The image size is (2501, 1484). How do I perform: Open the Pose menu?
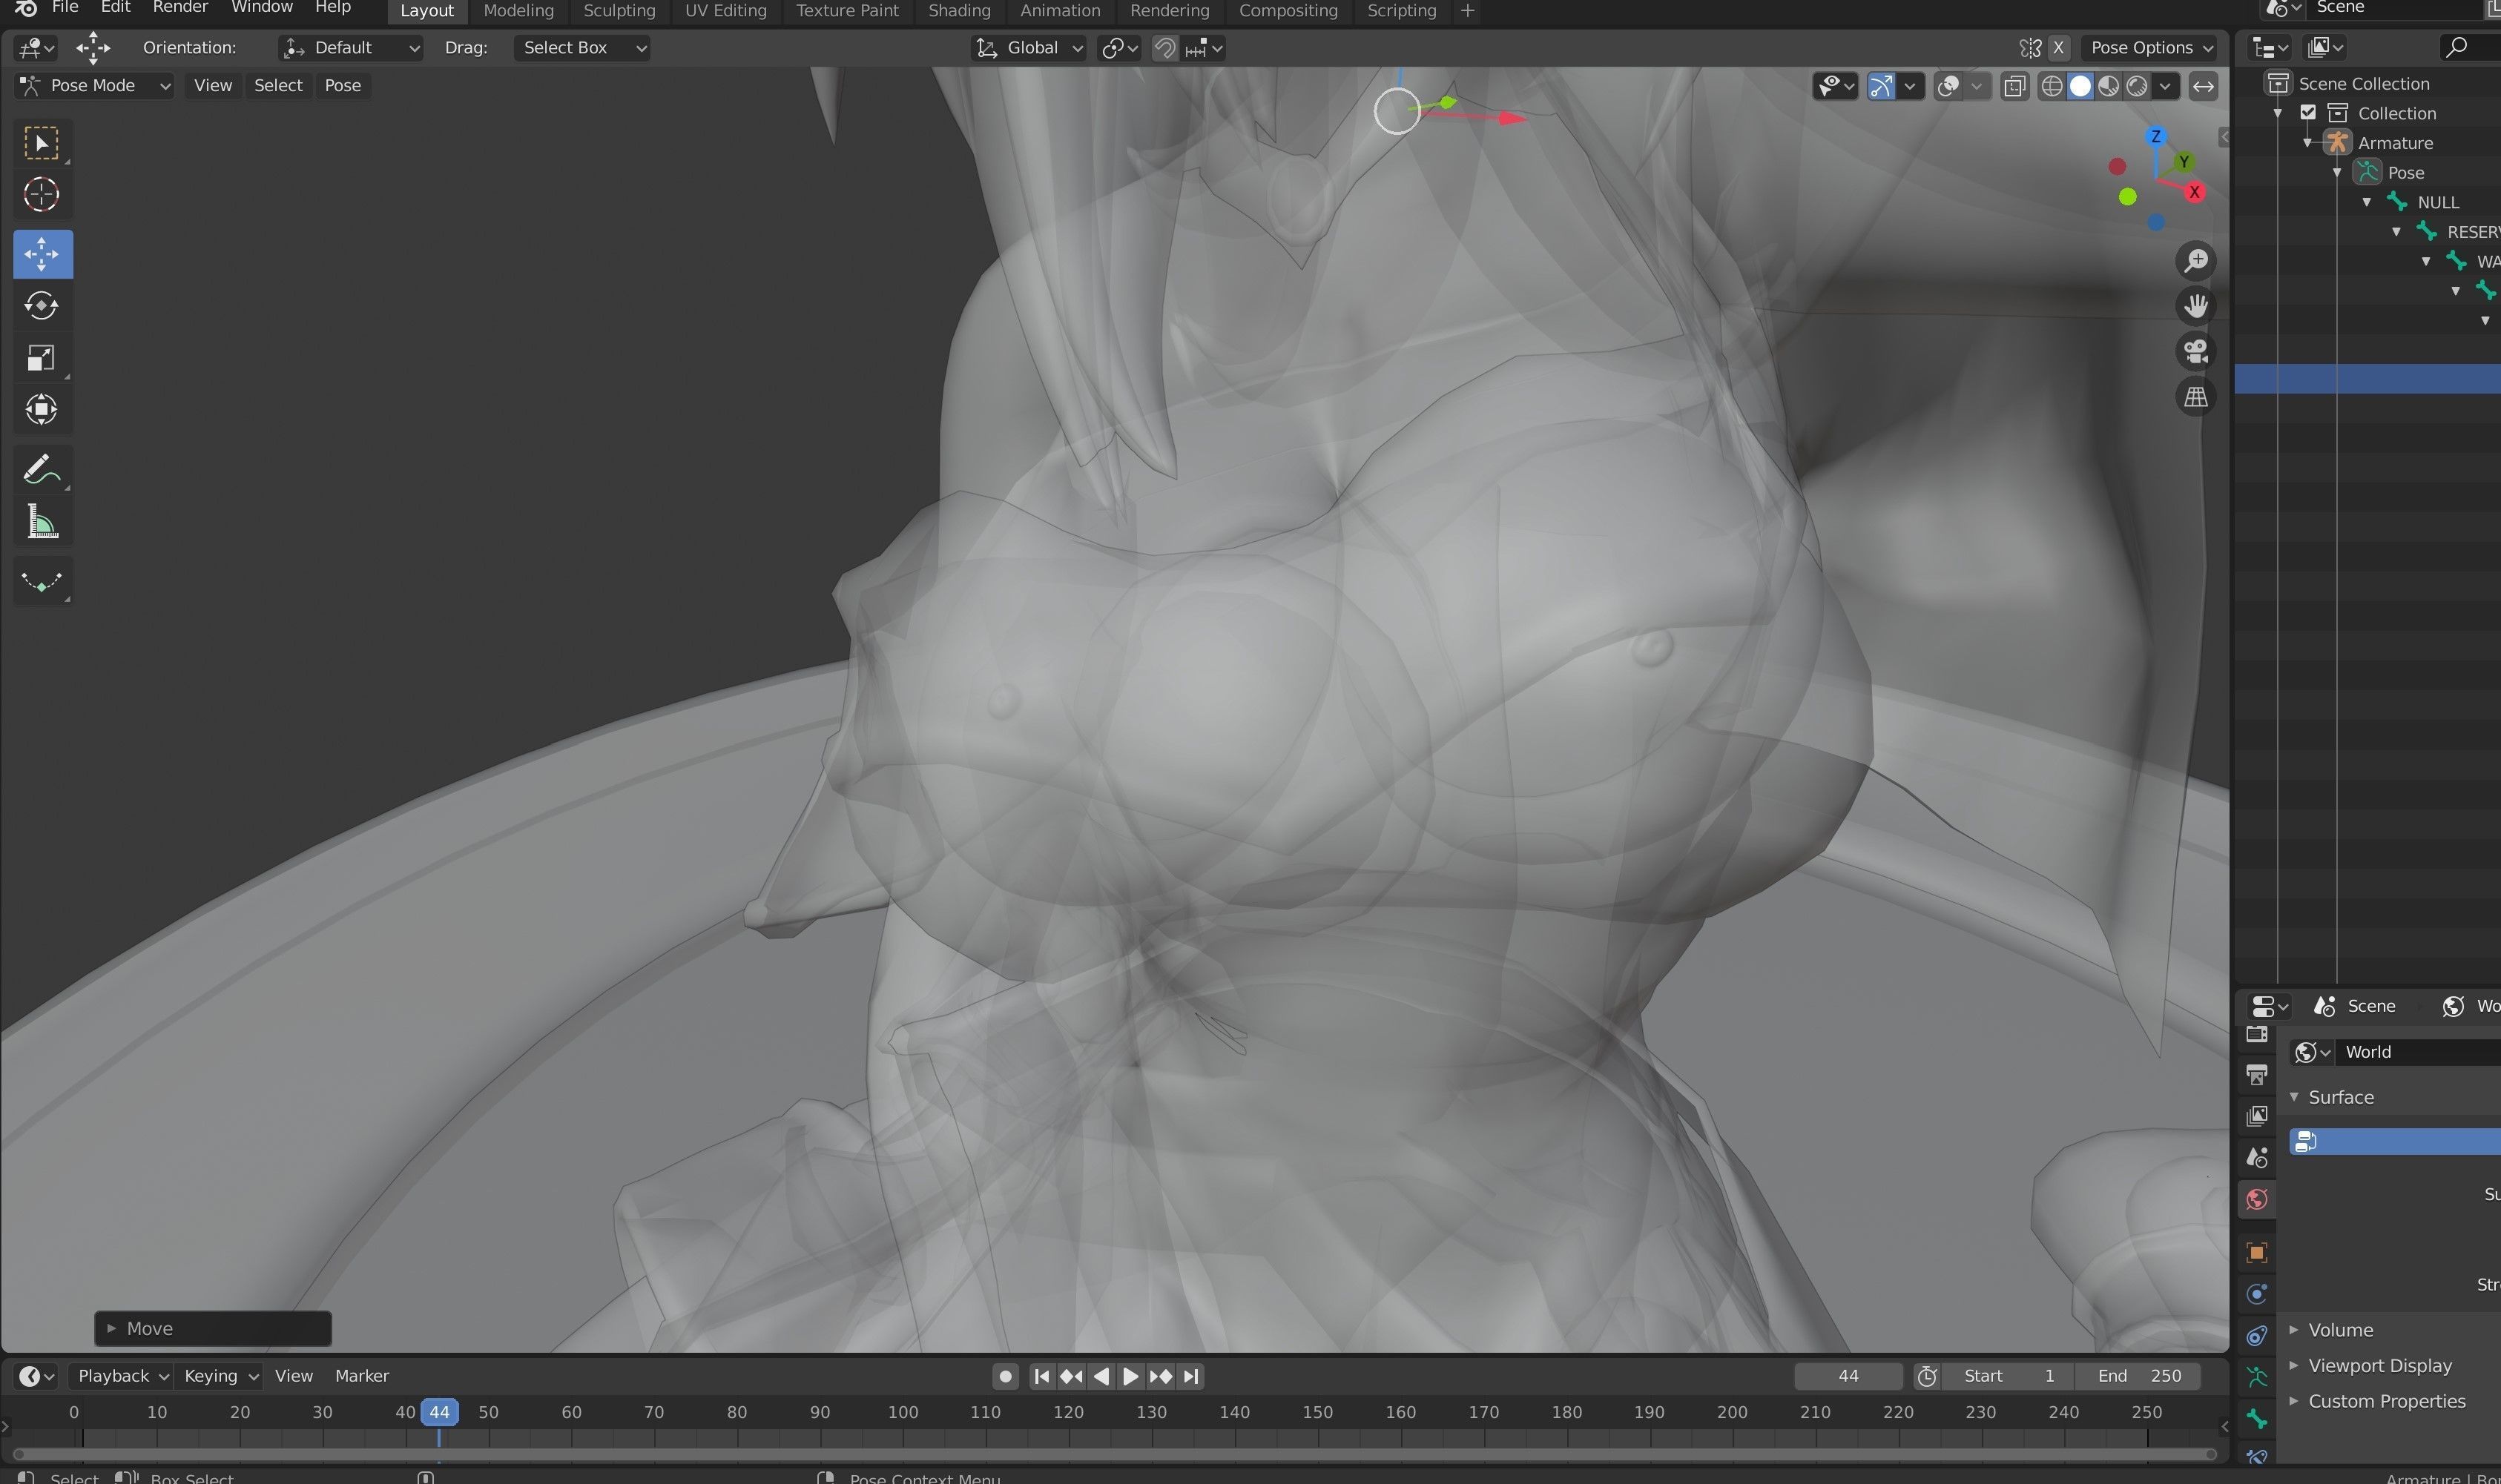coord(342,86)
